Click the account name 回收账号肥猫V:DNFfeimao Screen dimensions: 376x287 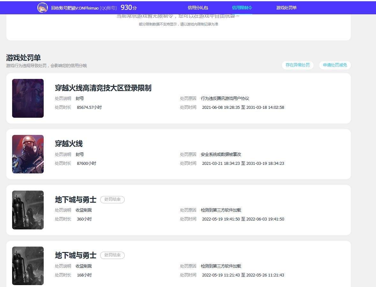(75, 8)
